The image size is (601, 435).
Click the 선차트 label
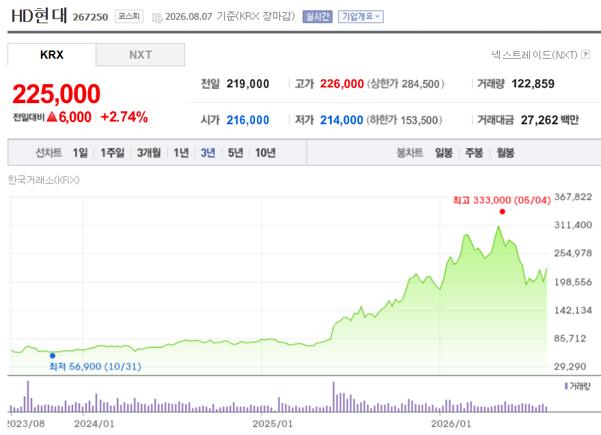48,152
